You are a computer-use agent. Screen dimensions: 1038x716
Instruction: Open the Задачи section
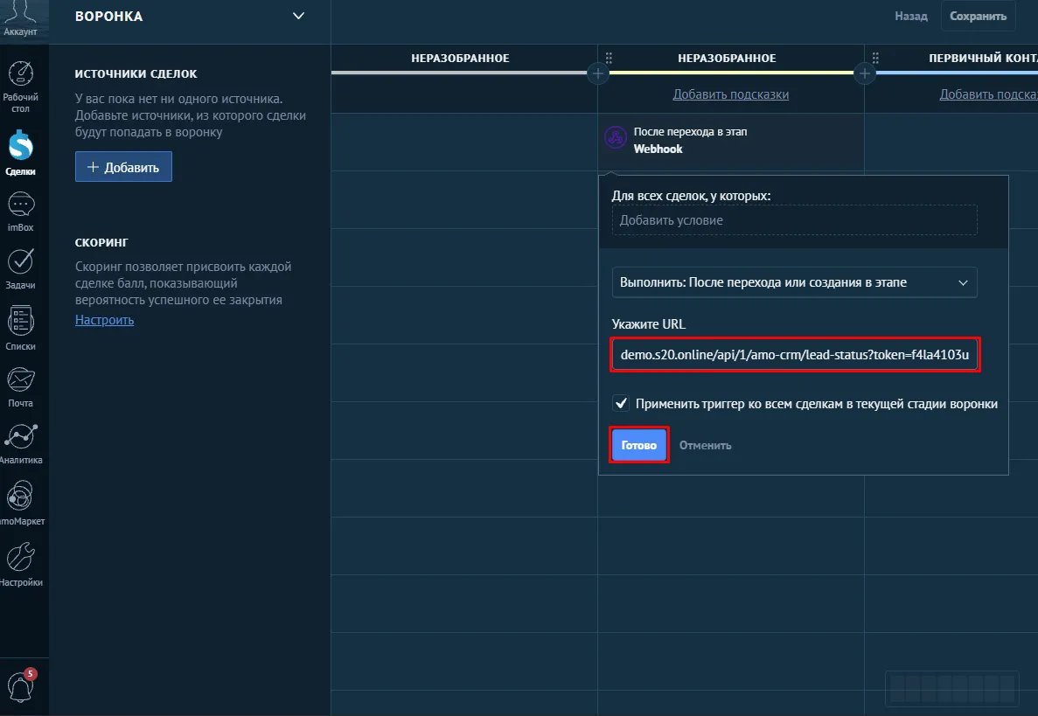(x=20, y=268)
